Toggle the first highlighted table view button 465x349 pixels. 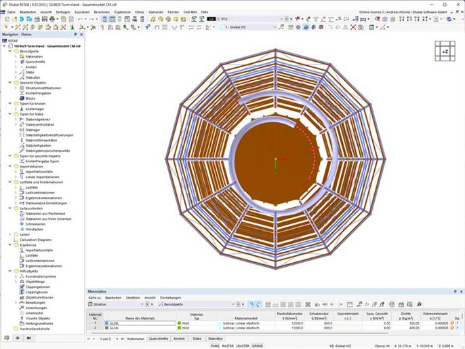(104, 19)
